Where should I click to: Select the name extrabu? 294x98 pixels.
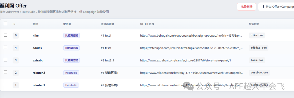(38, 60)
